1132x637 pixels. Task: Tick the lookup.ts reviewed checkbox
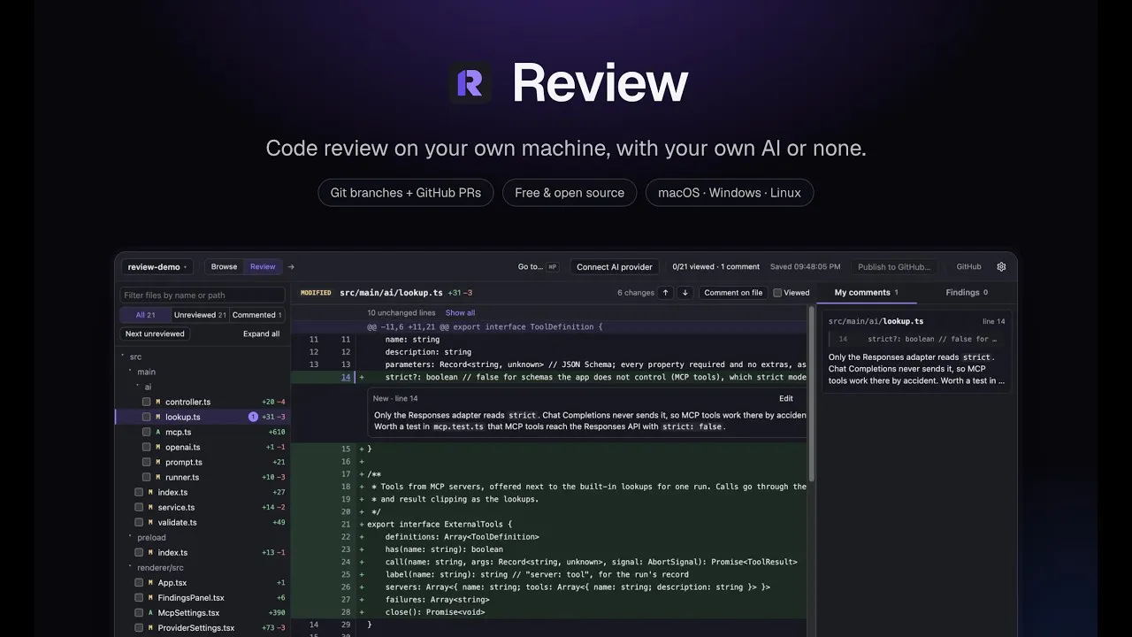point(147,417)
